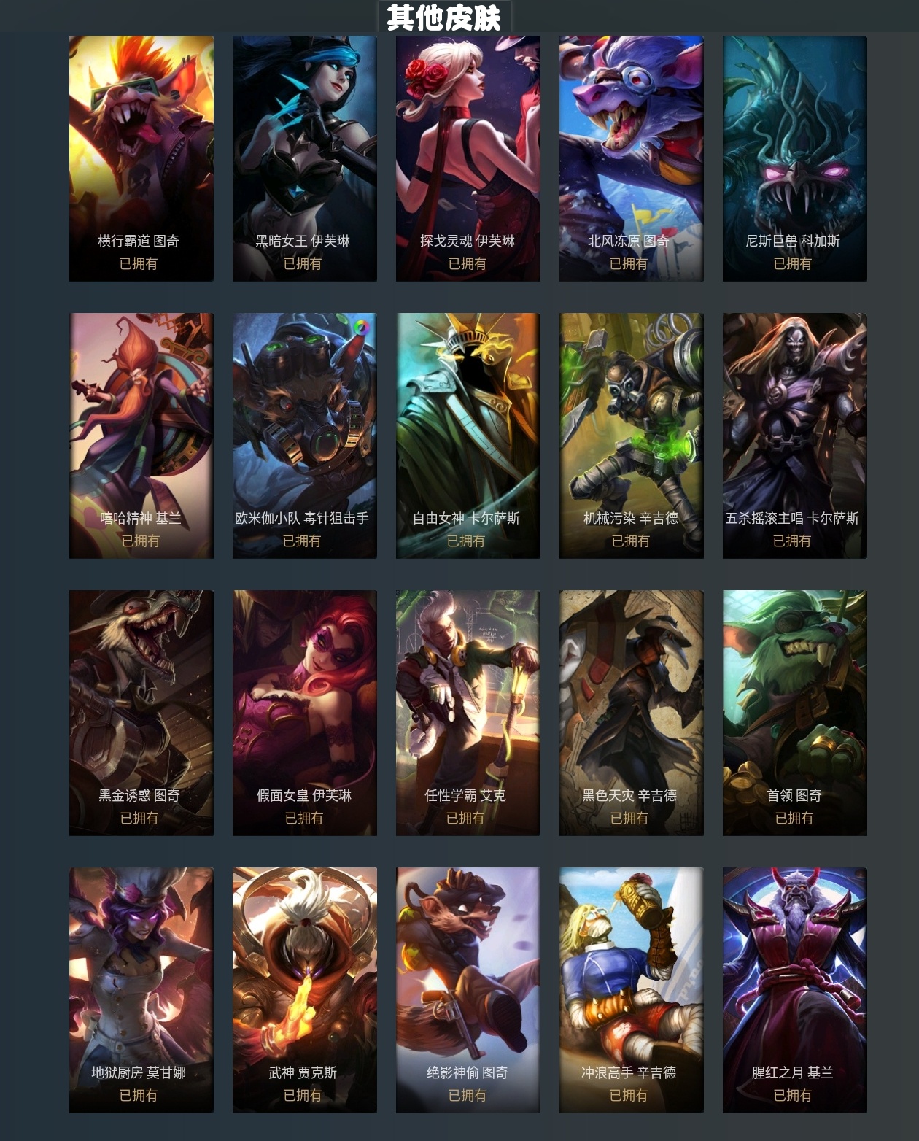Select the 黑暗女王 伊芙琳 skin card
The image size is (919, 1141).
pos(305,158)
